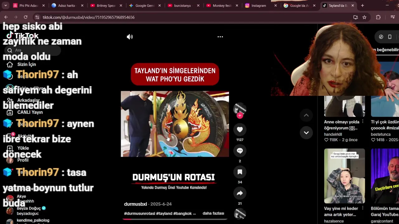Click the TikTok search field 'Ara'
This screenshot has height=224, width=399.
click(x=33, y=50)
